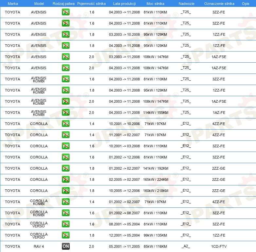
Task: Click petrol icon in Corolla Verso 1.6 row
Action: tap(65, 224)
